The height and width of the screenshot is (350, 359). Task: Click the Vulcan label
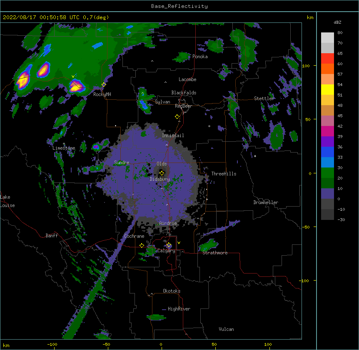tap(226, 329)
